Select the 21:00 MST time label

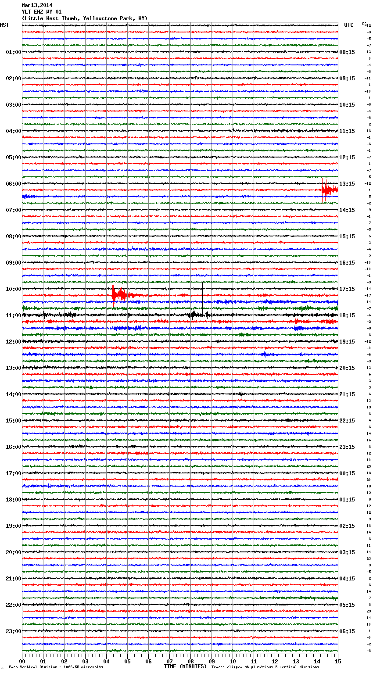pos(13,579)
